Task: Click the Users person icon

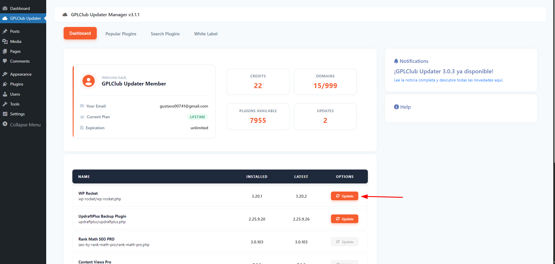Action: click(x=5, y=94)
